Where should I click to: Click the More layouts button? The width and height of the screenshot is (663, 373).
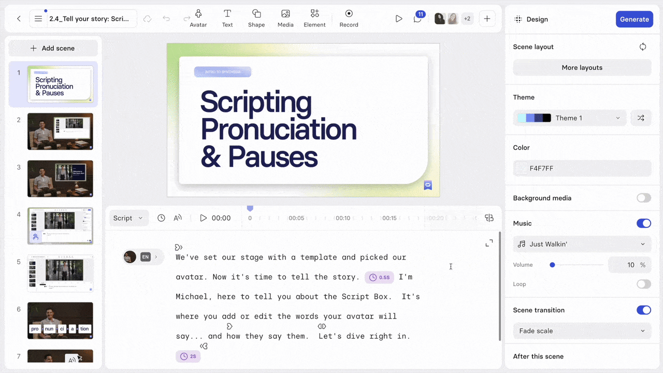point(582,67)
